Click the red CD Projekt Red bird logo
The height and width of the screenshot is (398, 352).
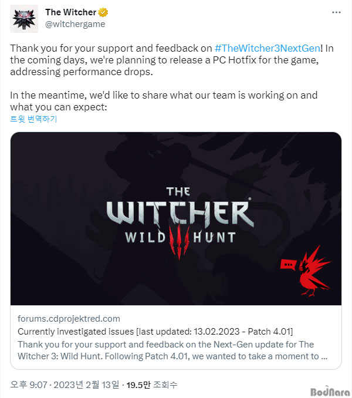pyautogui.click(x=314, y=271)
